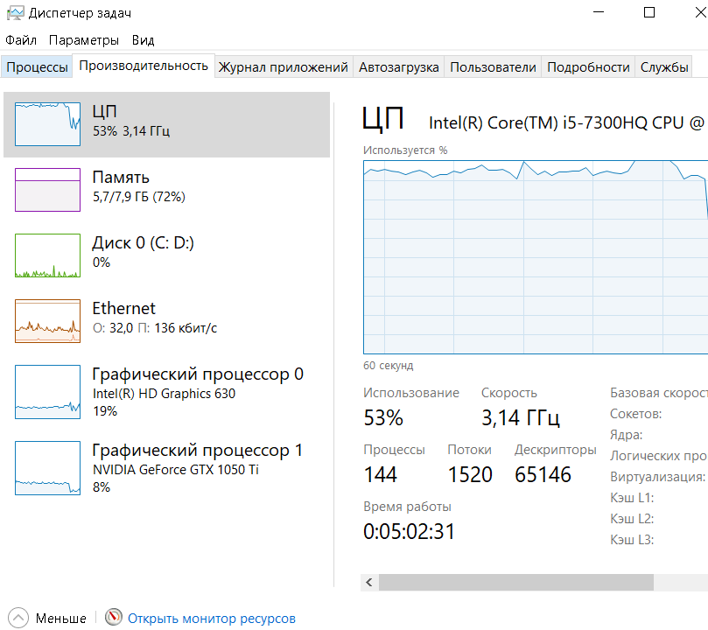This screenshot has width=708, height=630.
Task: Switch to the Журнал приложений tab
Action: [283, 67]
